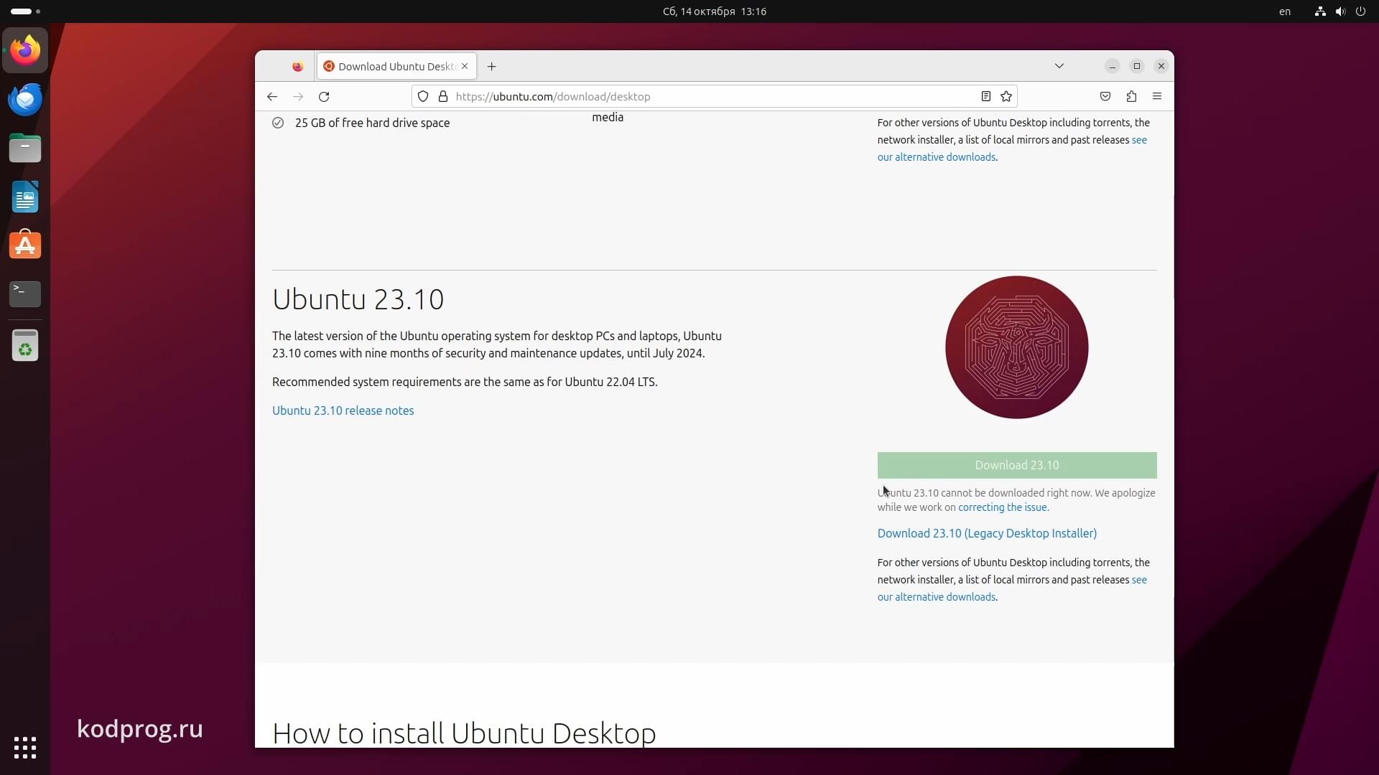The image size is (1379, 775).
Task: Open Firefox application hamburger menu
Action: pos(1157,97)
